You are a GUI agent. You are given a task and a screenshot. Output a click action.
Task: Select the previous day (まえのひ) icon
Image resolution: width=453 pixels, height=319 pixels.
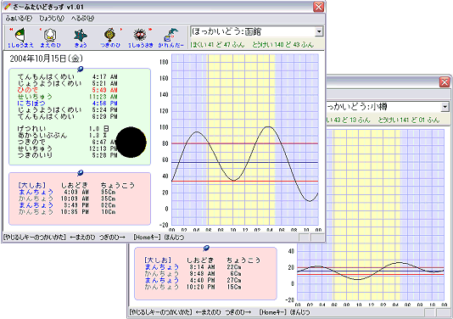51,37
